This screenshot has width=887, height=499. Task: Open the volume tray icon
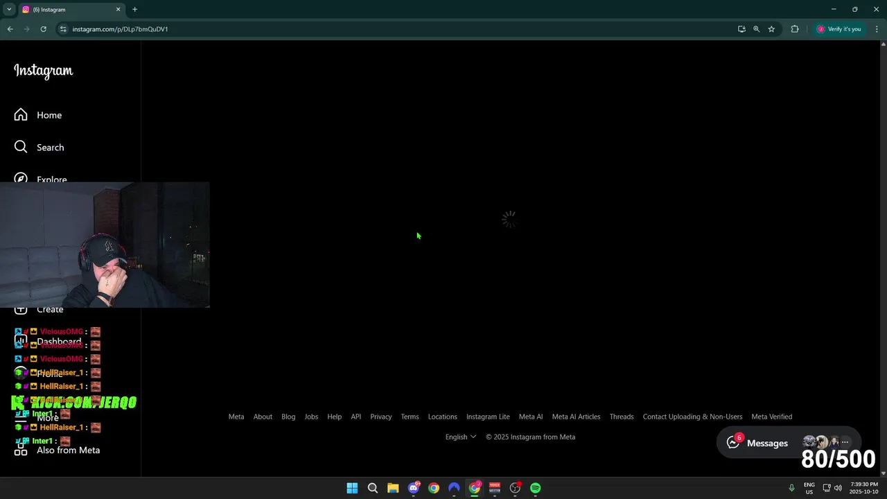(x=838, y=488)
